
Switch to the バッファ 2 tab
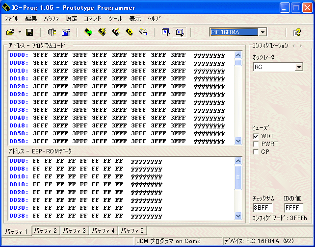46,230
